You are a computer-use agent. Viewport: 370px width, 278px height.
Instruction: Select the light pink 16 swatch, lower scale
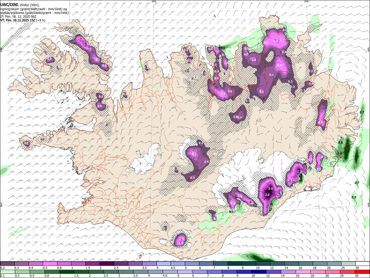(x=303, y=272)
